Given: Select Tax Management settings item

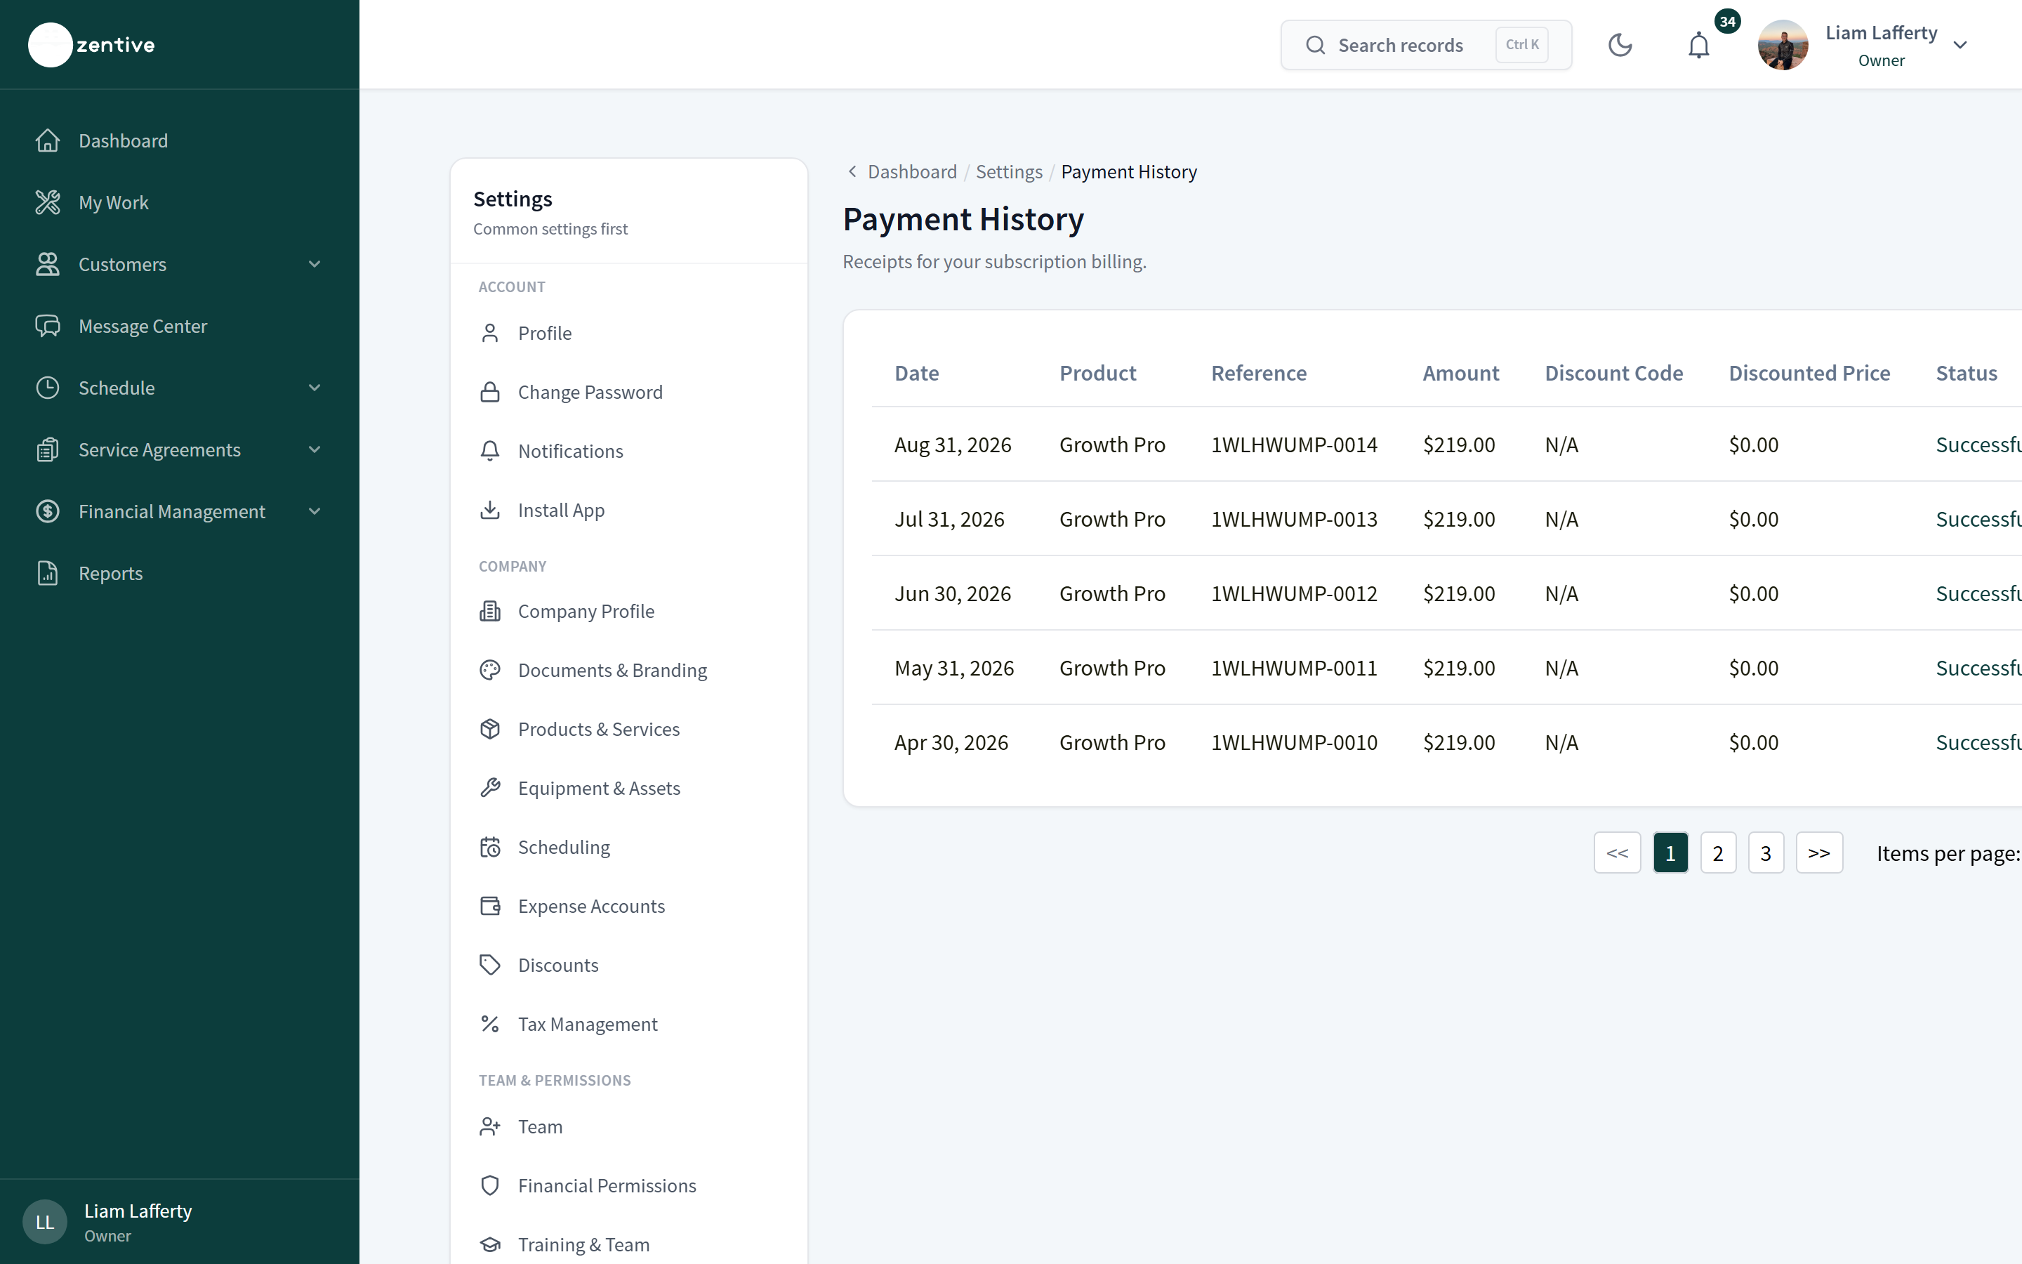Looking at the screenshot, I should [628, 1024].
